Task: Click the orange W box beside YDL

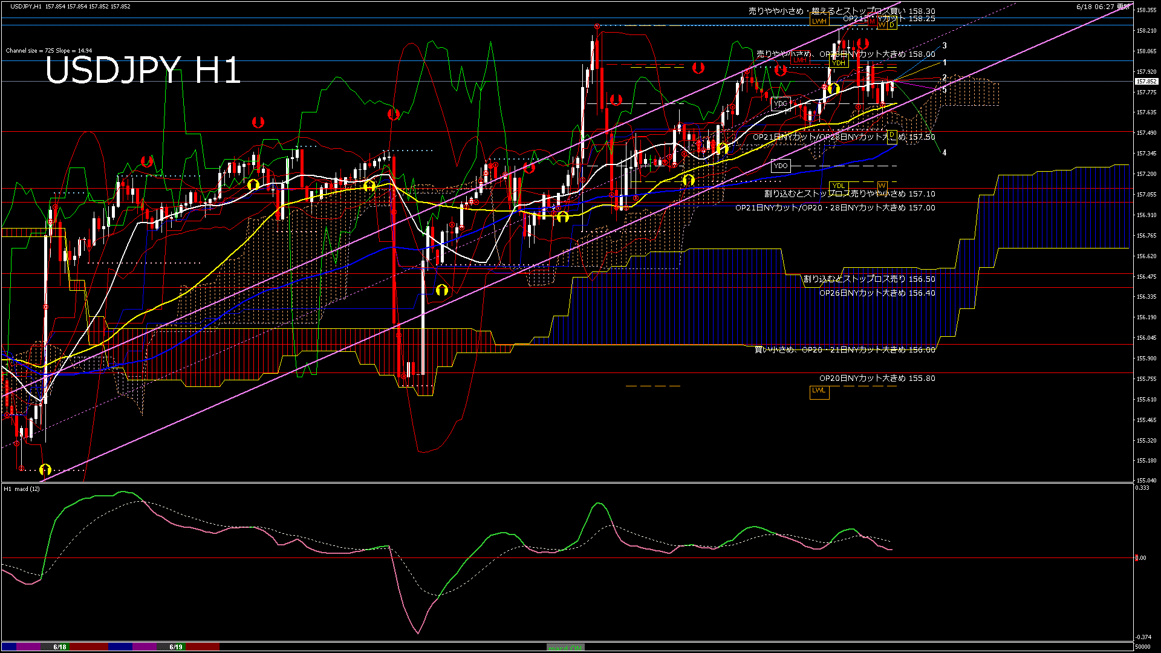Action: [882, 186]
